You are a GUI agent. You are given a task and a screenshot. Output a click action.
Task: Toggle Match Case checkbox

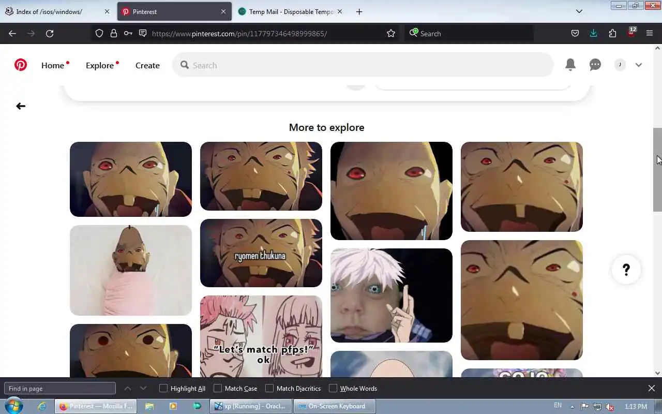[218, 388]
